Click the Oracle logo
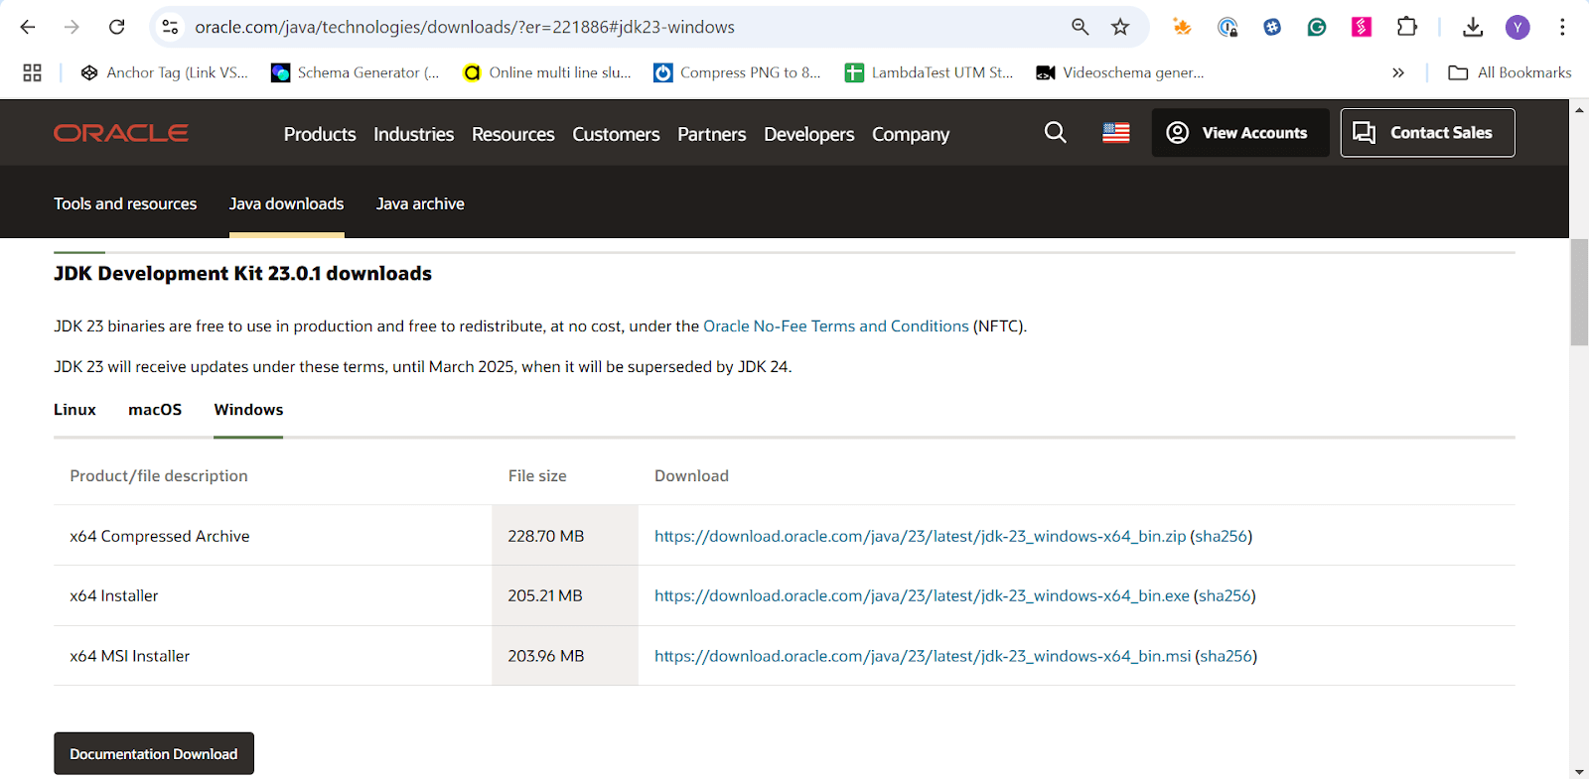Viewport: 1589px width, 779px height. [x=121, y=133]
